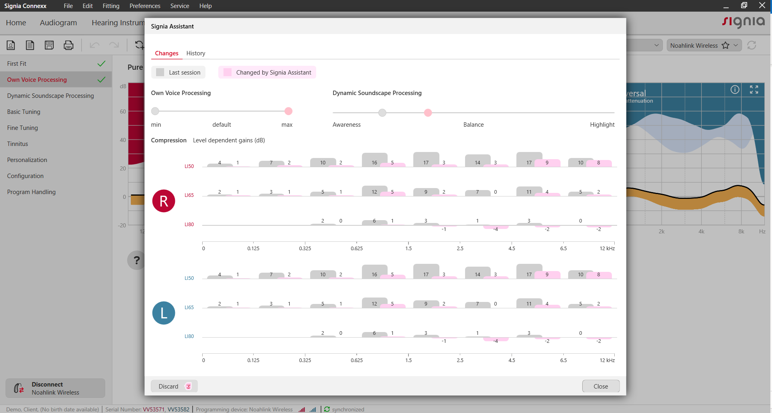
Task: Check the second signal strength icon in status bar
Action: tap(313, 409)
